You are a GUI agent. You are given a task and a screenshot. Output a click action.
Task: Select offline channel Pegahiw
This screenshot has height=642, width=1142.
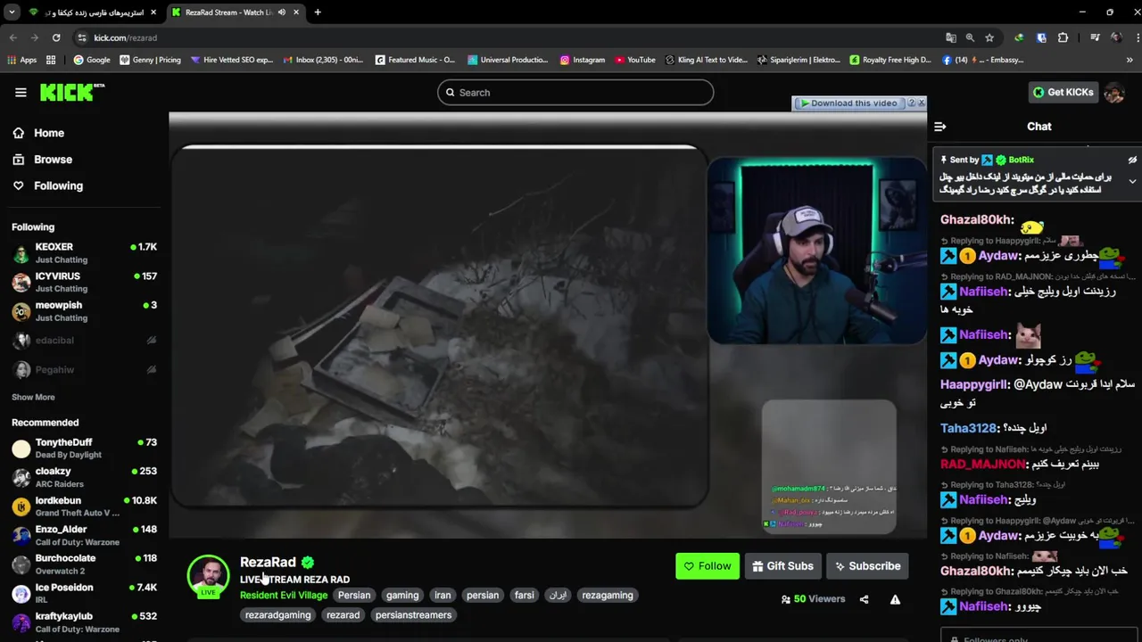[x=84, y=369]
